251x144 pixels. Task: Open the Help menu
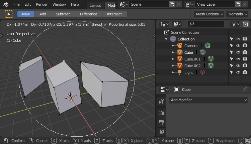point(75,4)
